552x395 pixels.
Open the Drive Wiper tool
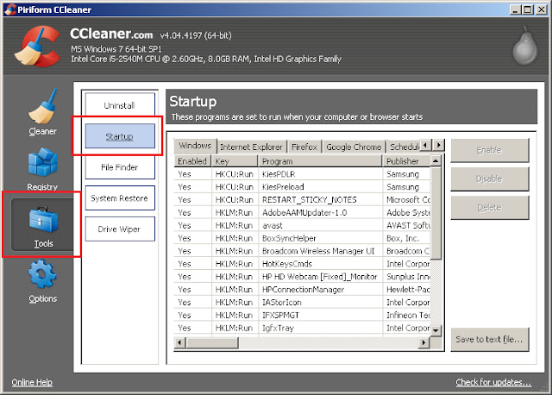coord(120,229)
